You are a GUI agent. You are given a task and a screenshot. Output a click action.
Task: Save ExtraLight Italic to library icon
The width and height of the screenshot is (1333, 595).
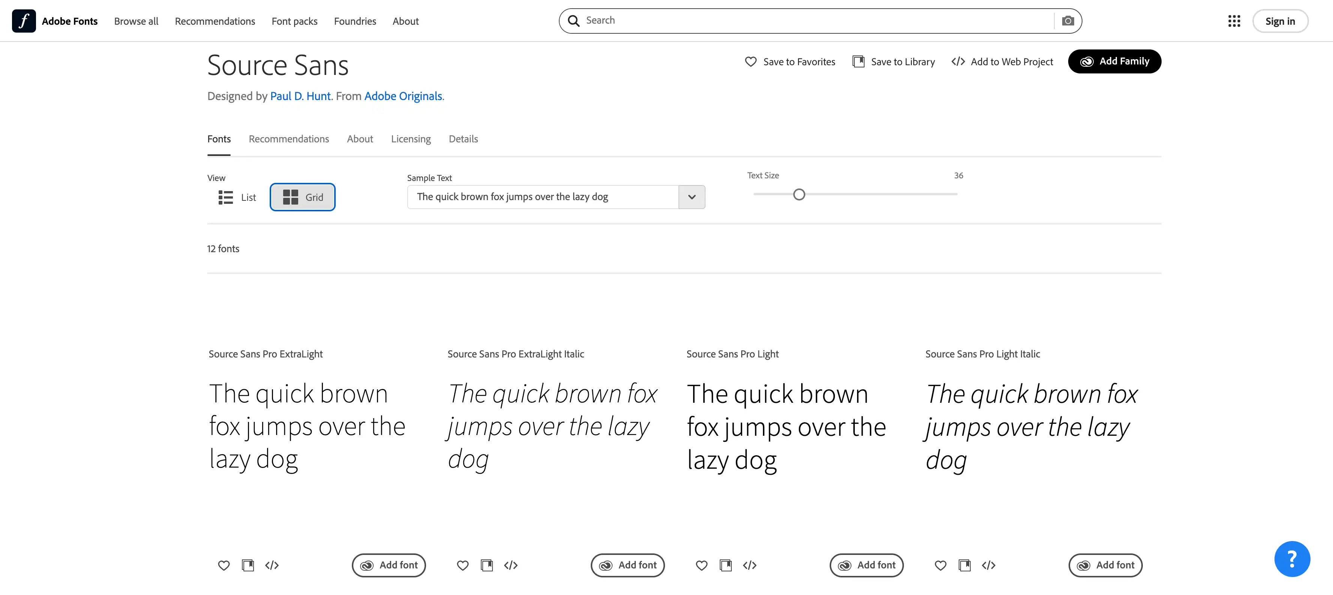pyautogui.click(x=487, y=565)
